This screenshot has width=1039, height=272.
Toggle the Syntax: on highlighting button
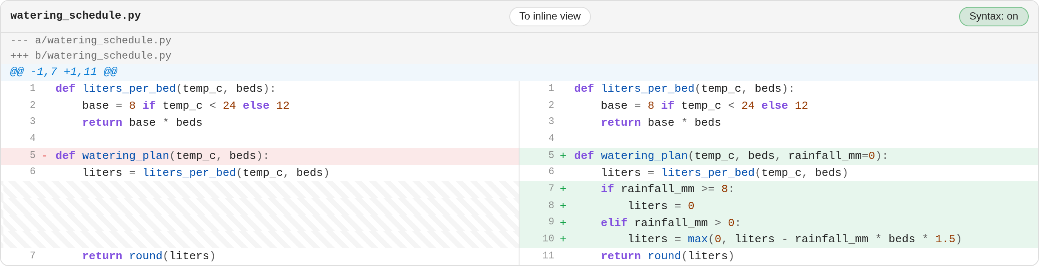click(x=994, y=17)
